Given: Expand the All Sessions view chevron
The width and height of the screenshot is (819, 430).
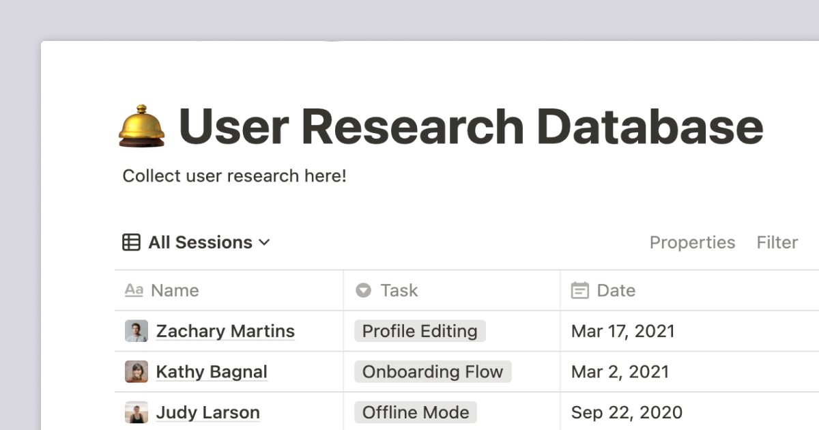Looking at the screenshot, I should click(x=265, y=242).
